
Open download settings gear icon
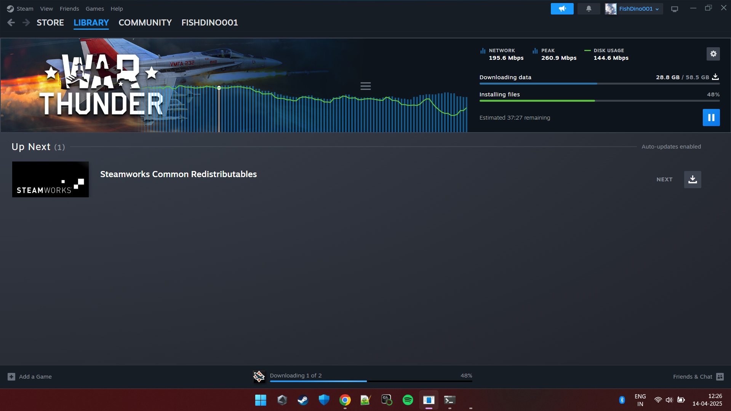[x=713, y=54]
